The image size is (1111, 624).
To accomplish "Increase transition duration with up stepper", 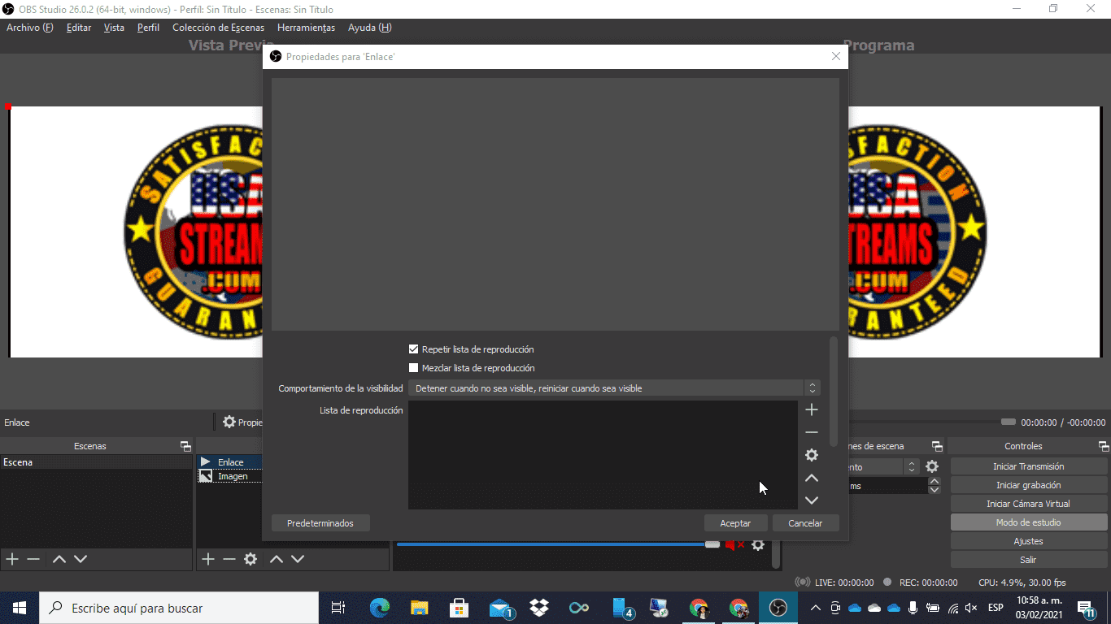I will (934, 482).
